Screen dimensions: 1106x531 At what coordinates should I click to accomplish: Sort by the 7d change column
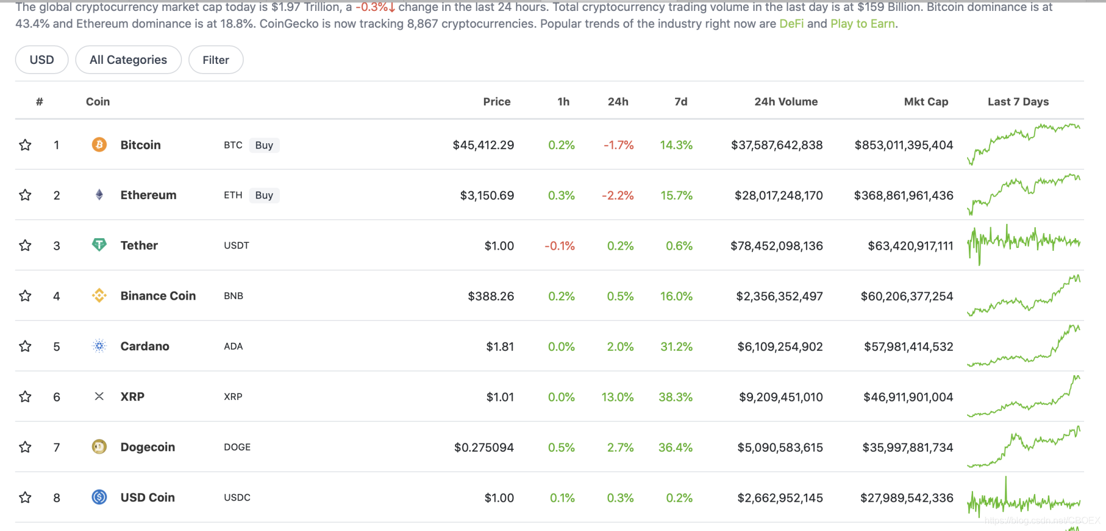click(681, 102)
